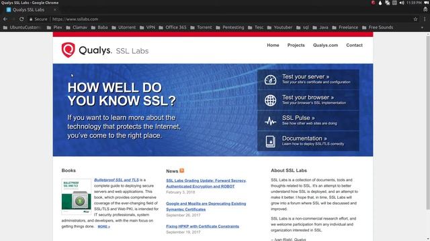
Task: Click the About SSL Labs heading
Action: pyautogui.click(x=289, y=170)
